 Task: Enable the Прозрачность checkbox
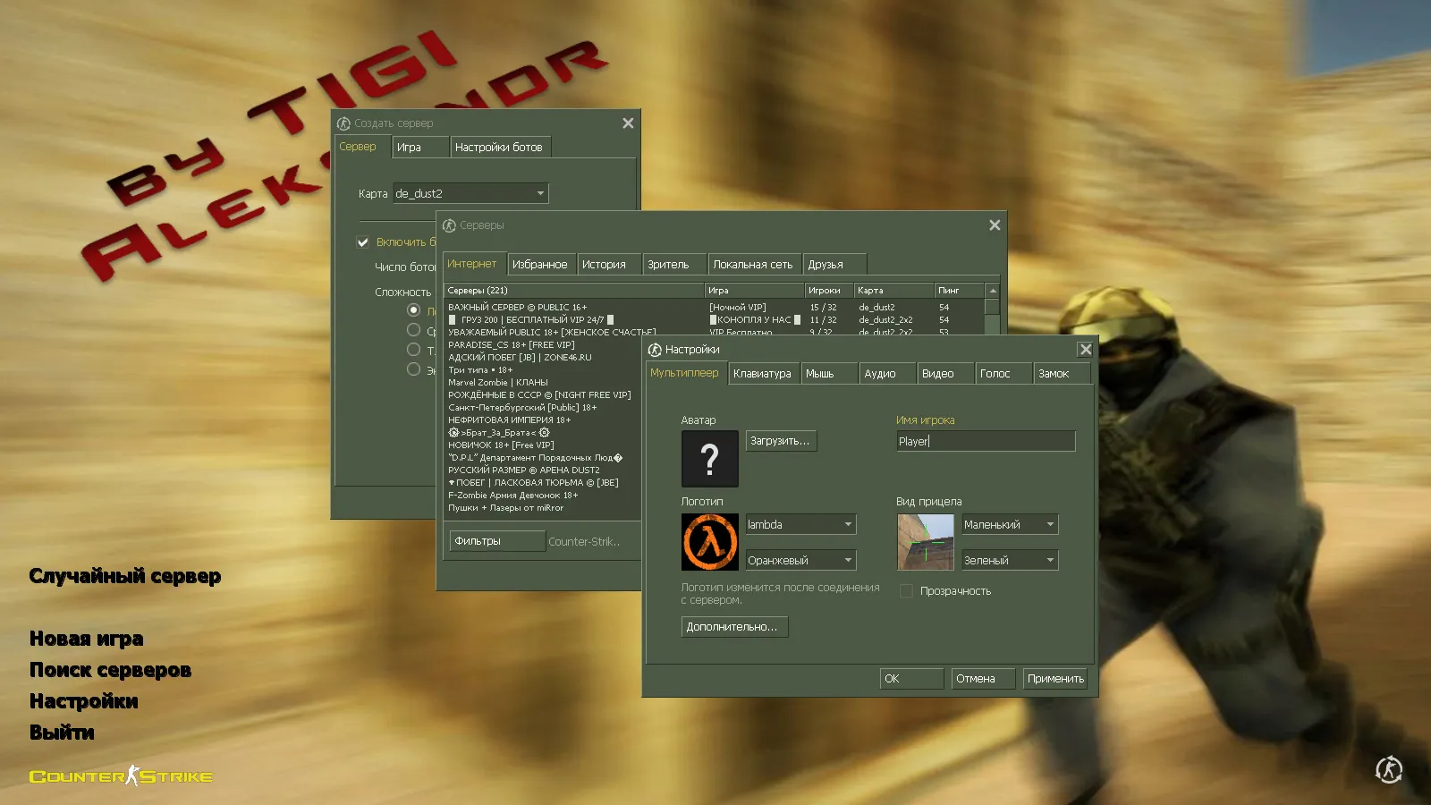coord(906,590)
